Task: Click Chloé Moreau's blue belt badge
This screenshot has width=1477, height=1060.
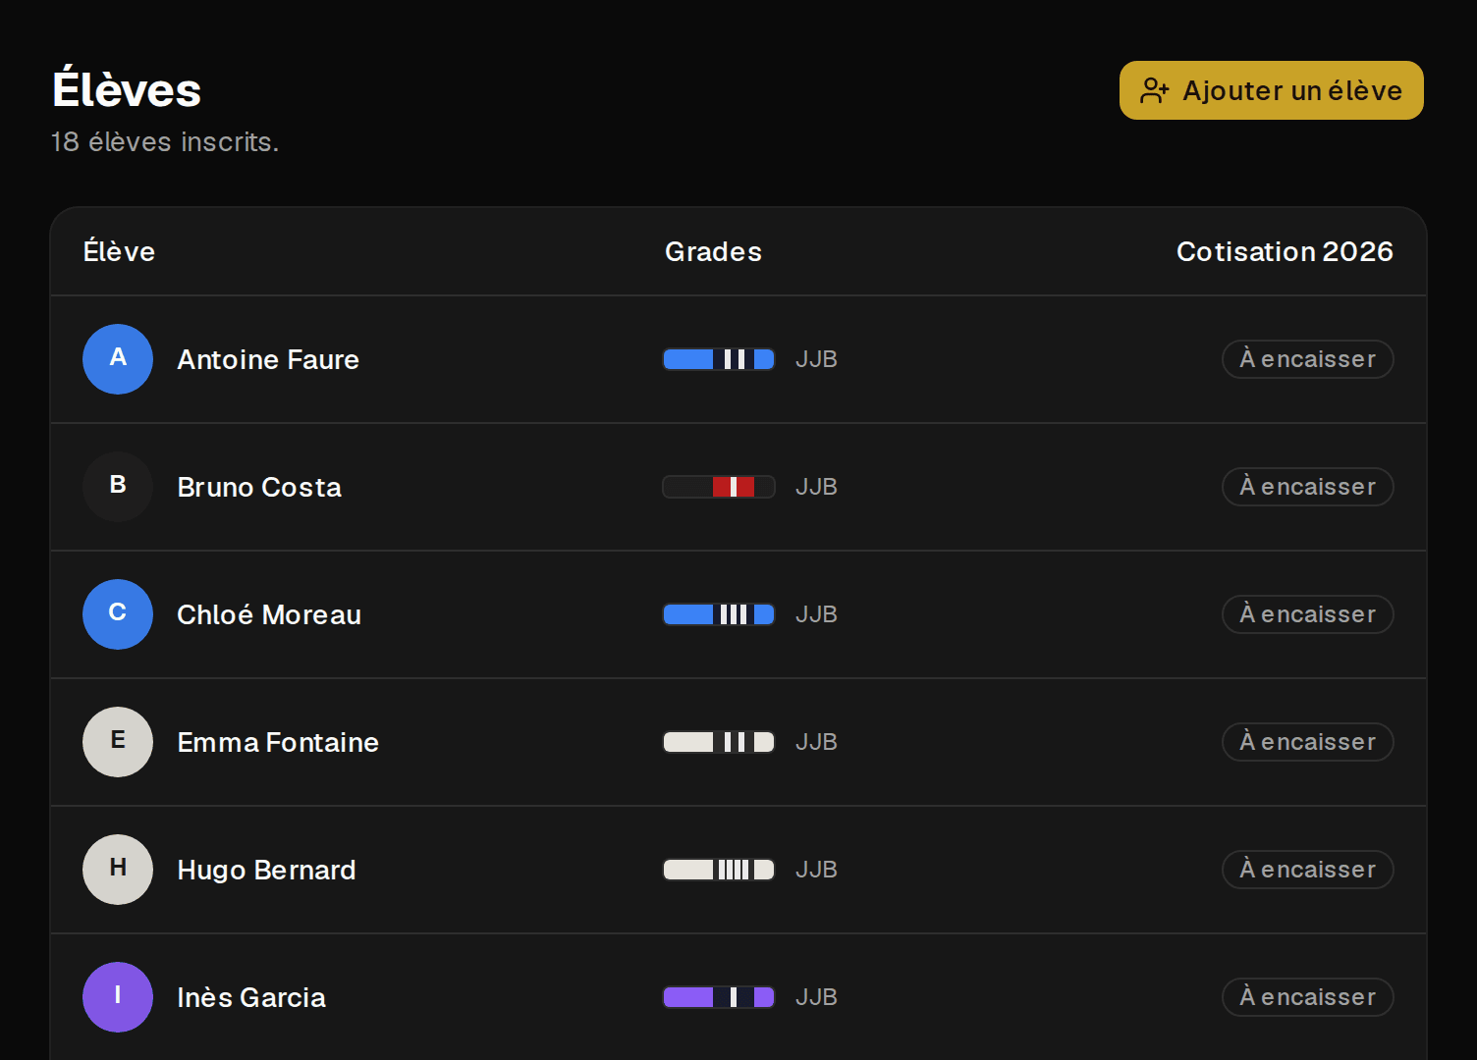Action: [719, 614]
